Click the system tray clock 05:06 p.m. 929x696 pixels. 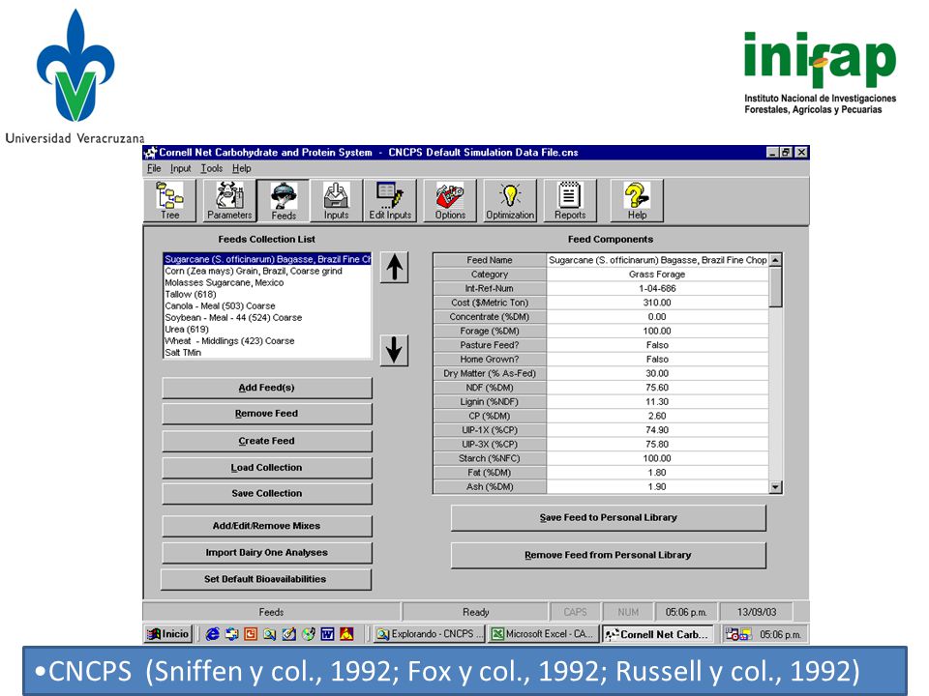point(780,634)
